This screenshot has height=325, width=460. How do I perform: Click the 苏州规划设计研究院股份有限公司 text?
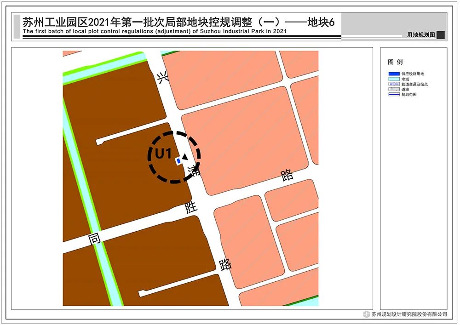[x=409, y=314]
